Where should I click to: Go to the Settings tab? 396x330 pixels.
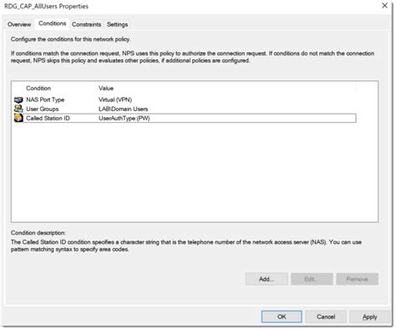pos(117,24)
